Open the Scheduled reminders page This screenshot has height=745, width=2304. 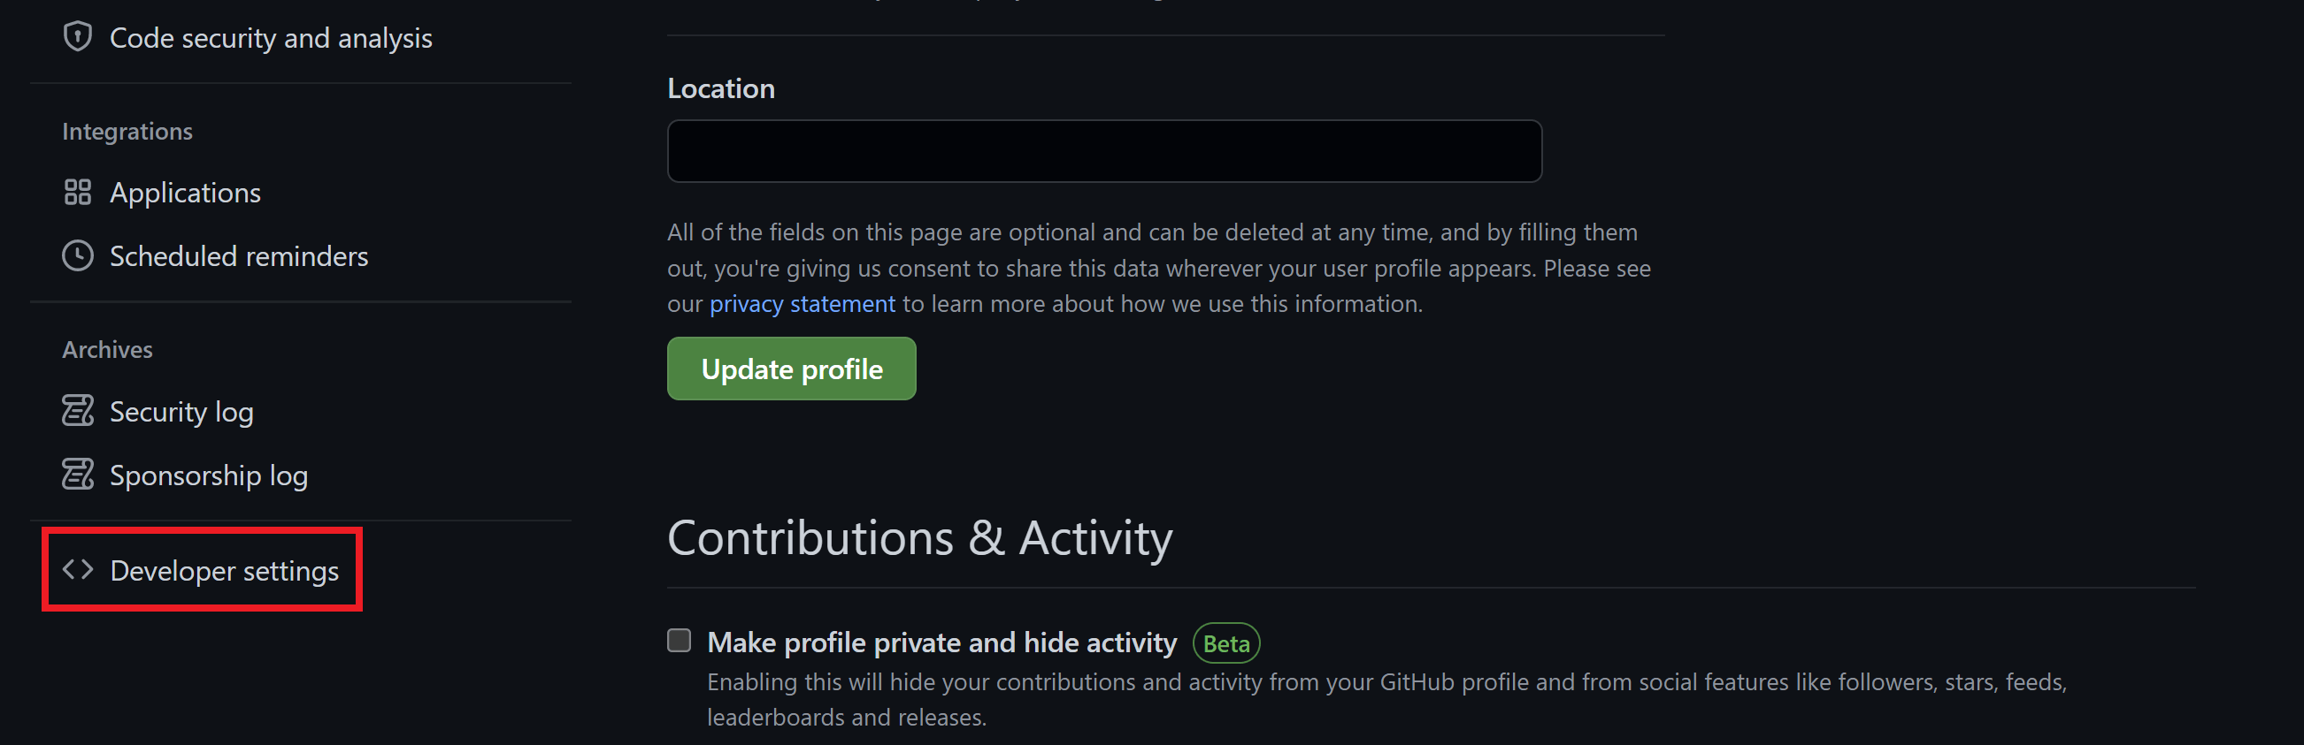click(239, 257)
